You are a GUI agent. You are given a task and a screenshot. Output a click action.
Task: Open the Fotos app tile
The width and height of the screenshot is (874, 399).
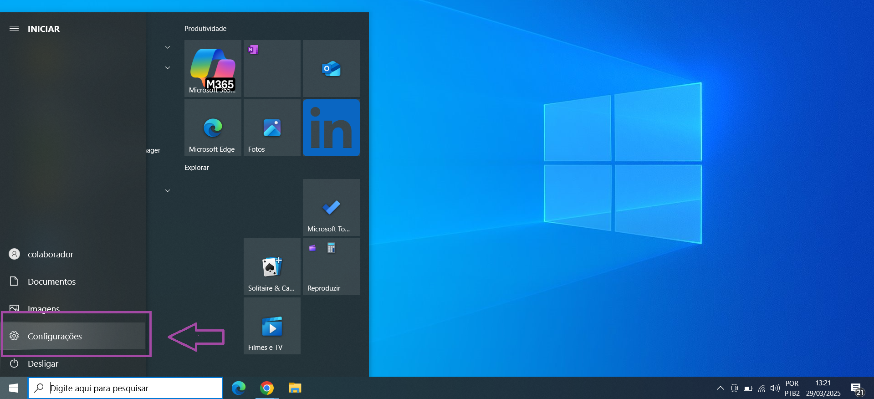click(272, 128)
